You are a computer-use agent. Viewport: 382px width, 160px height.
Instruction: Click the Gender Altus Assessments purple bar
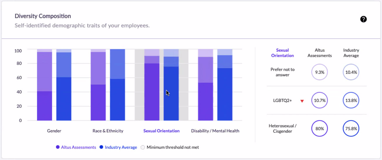[x=45, y=85]
